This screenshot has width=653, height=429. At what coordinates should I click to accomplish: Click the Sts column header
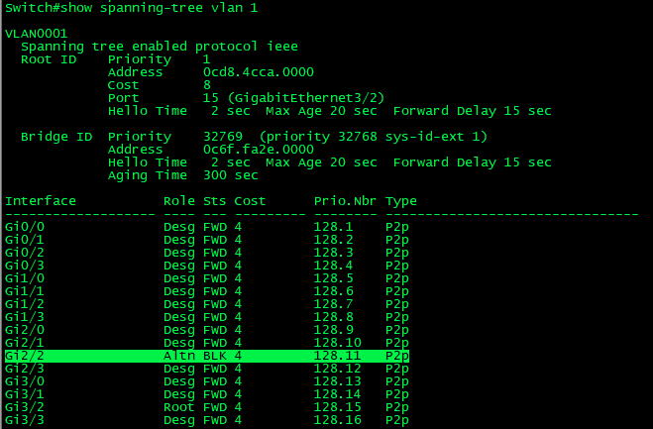[214, 201]
